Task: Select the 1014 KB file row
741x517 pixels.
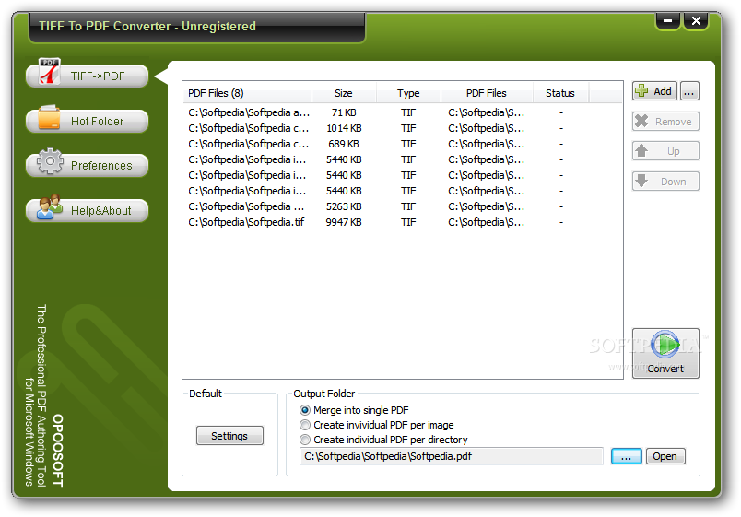Action: coord(403,128)
